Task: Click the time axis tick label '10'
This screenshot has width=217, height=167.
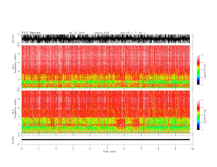Action: (193, 149)
